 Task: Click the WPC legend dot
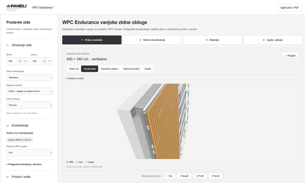coord(67,162)
